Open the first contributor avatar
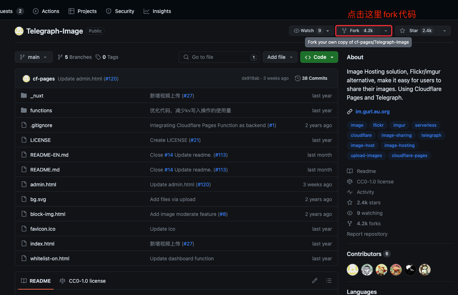Viewport: 458px width, 295px height. coord(353,269)
